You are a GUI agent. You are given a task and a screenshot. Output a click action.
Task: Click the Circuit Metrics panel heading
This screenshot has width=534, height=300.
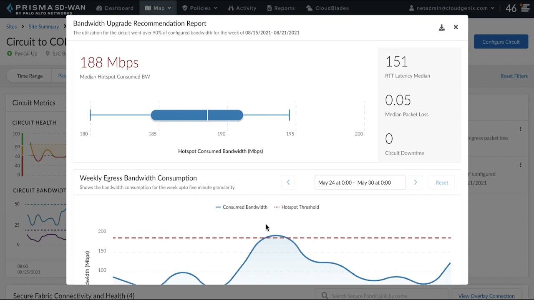pyautogui.click(x=34, y=103)
